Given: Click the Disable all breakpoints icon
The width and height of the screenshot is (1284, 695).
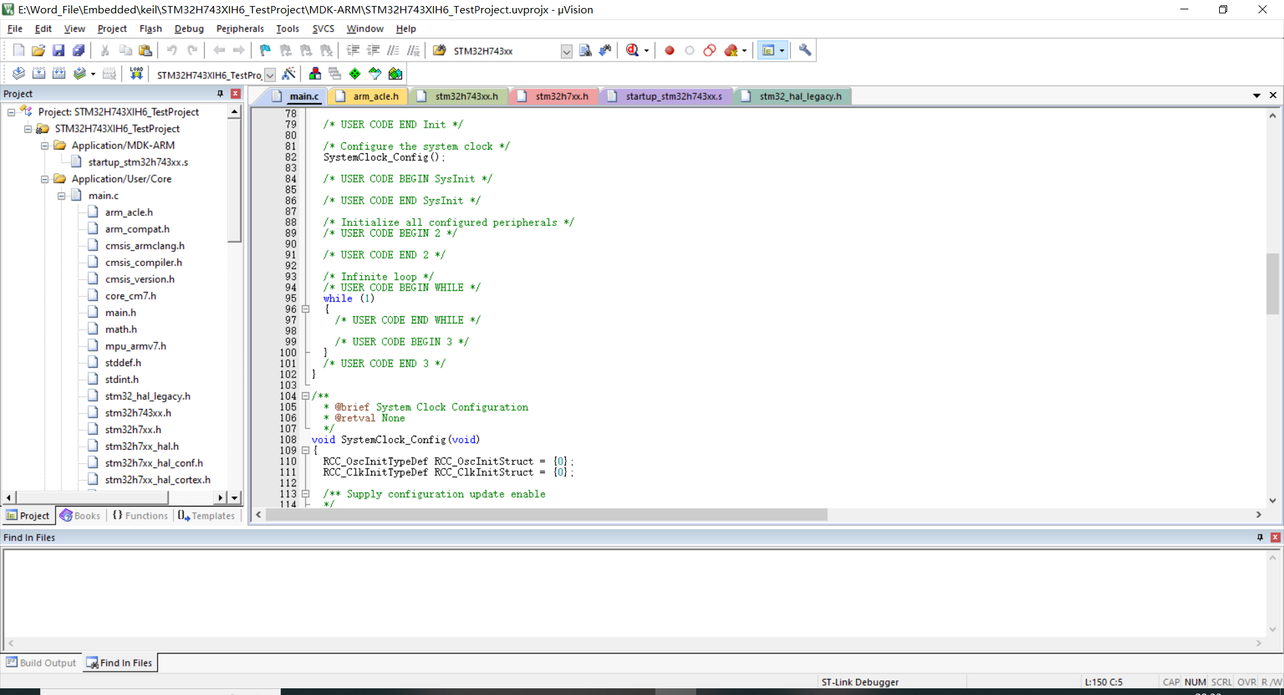Looking at the screenshot, I should (710, 50).
